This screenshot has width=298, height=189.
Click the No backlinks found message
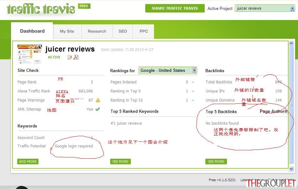[222, 123]
